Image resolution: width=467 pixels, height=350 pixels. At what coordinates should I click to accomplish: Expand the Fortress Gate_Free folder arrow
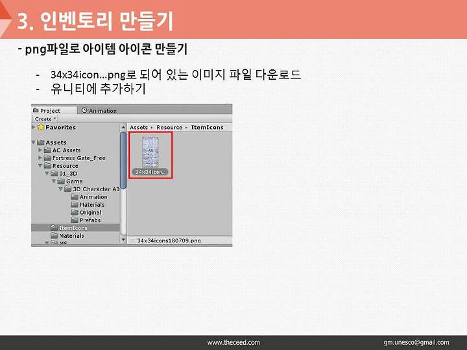40,157
